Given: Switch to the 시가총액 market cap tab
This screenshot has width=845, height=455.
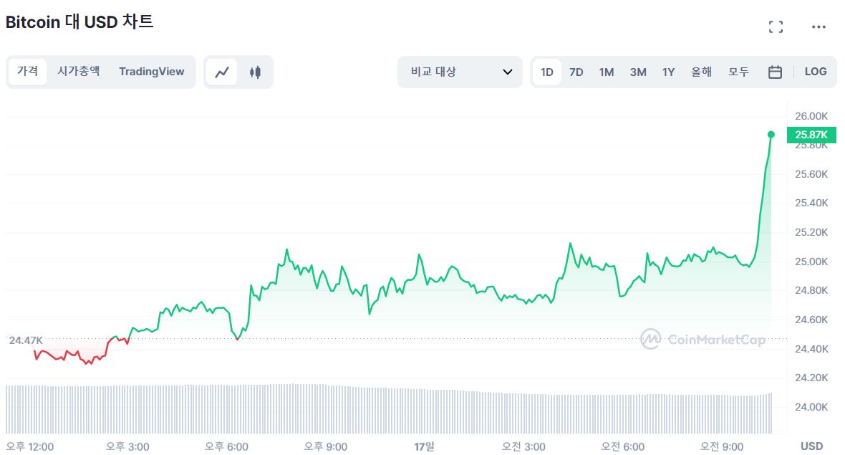Looking at the screenshot, I should coord(79,72).
